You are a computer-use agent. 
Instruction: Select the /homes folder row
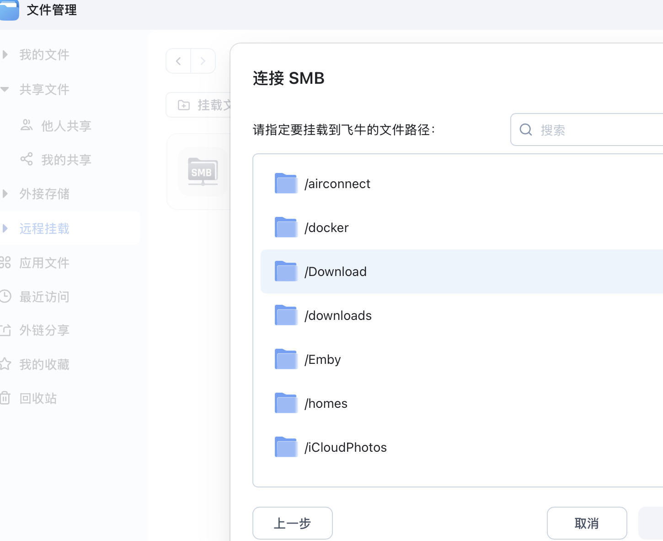click(x=462, y=403)
